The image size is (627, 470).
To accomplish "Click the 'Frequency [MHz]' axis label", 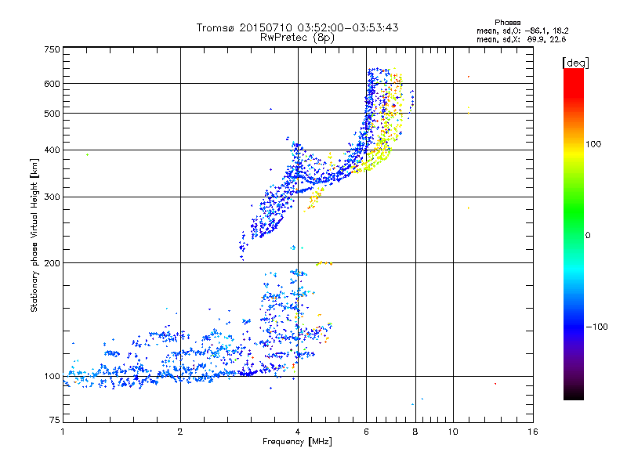I will (x=297, y=442).
